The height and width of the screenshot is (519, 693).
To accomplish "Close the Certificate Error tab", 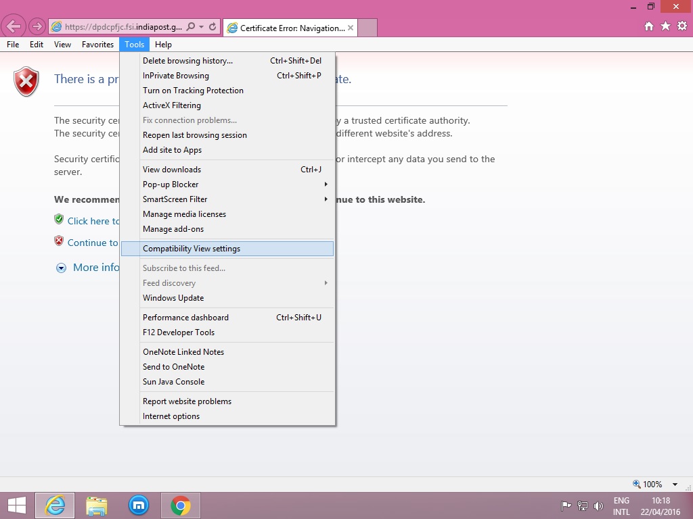I will click(351, 28).
